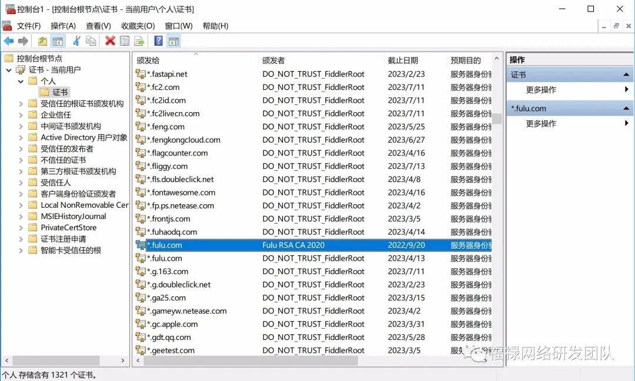Expand the Active Directory 用户对象 node
635x381 pixels.
(x=21, y=137)
